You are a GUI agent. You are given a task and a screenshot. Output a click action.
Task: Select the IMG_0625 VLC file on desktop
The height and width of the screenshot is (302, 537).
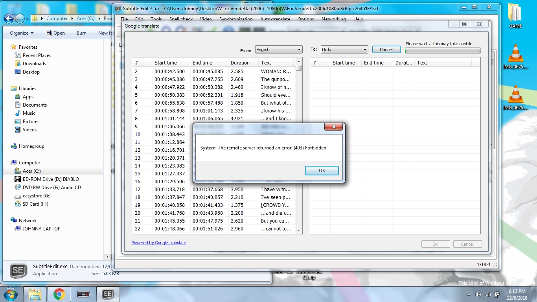tap(515, 57)
